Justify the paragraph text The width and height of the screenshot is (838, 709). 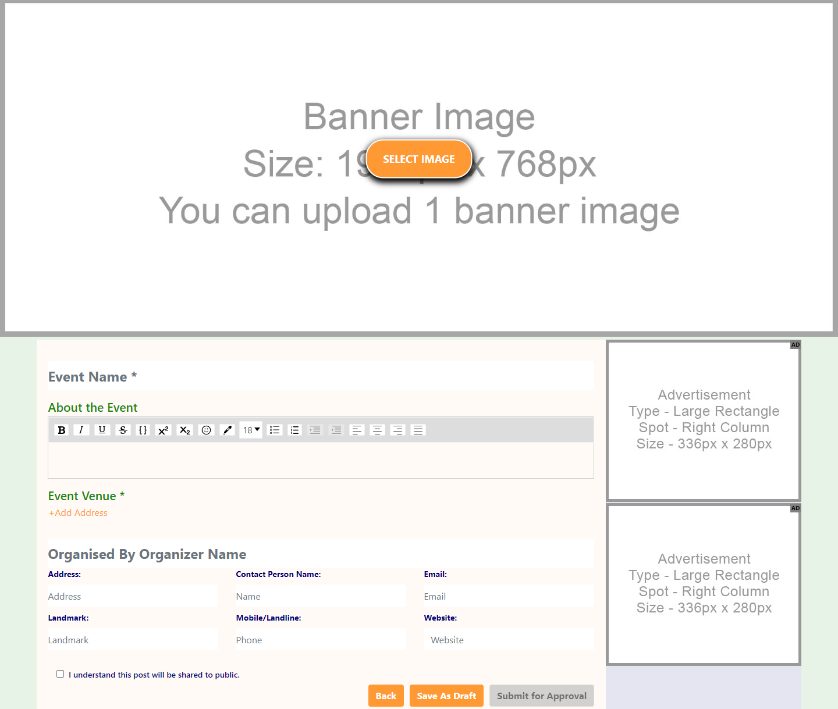point(418,430)
